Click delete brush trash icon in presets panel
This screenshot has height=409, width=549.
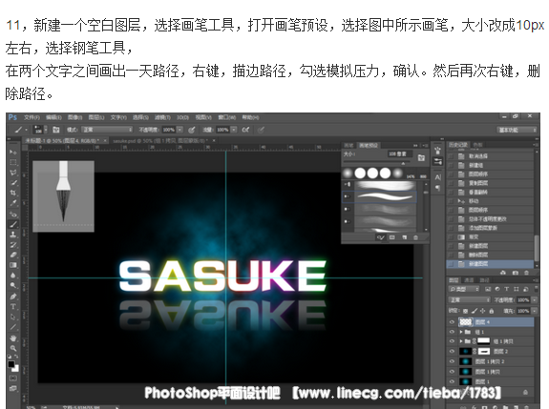point(415,237)
